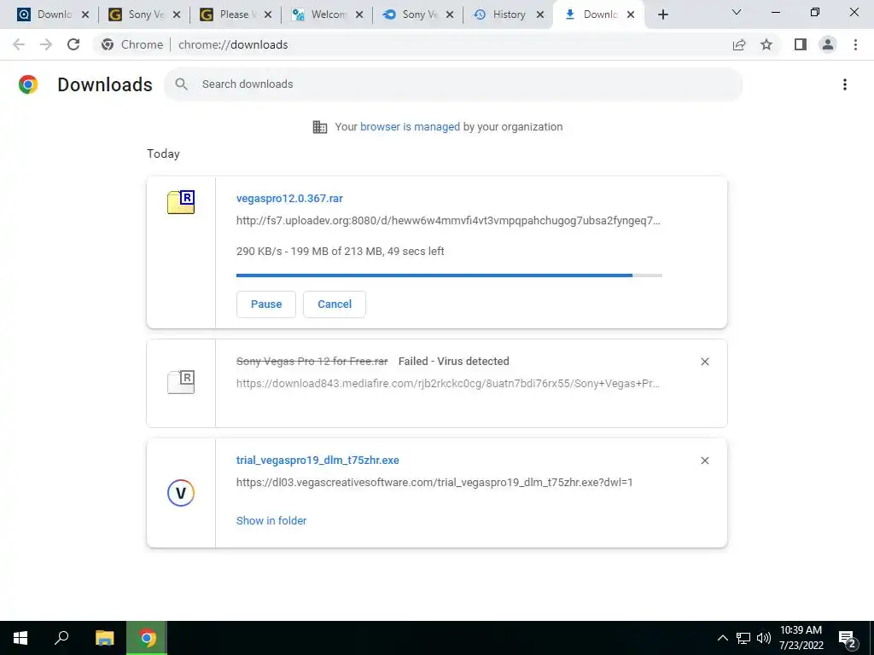Open the Chrome profile avatar
Image resolution: width=874 pixels, height=655 pixels.
(x=828, y=44)
